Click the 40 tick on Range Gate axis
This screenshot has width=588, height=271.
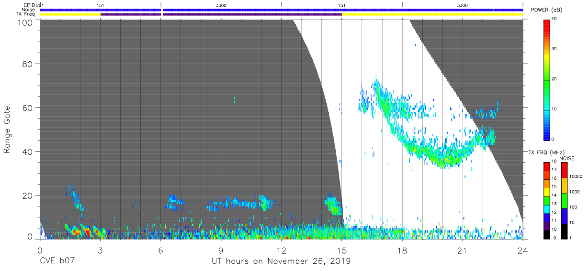[x=27, y=152]
